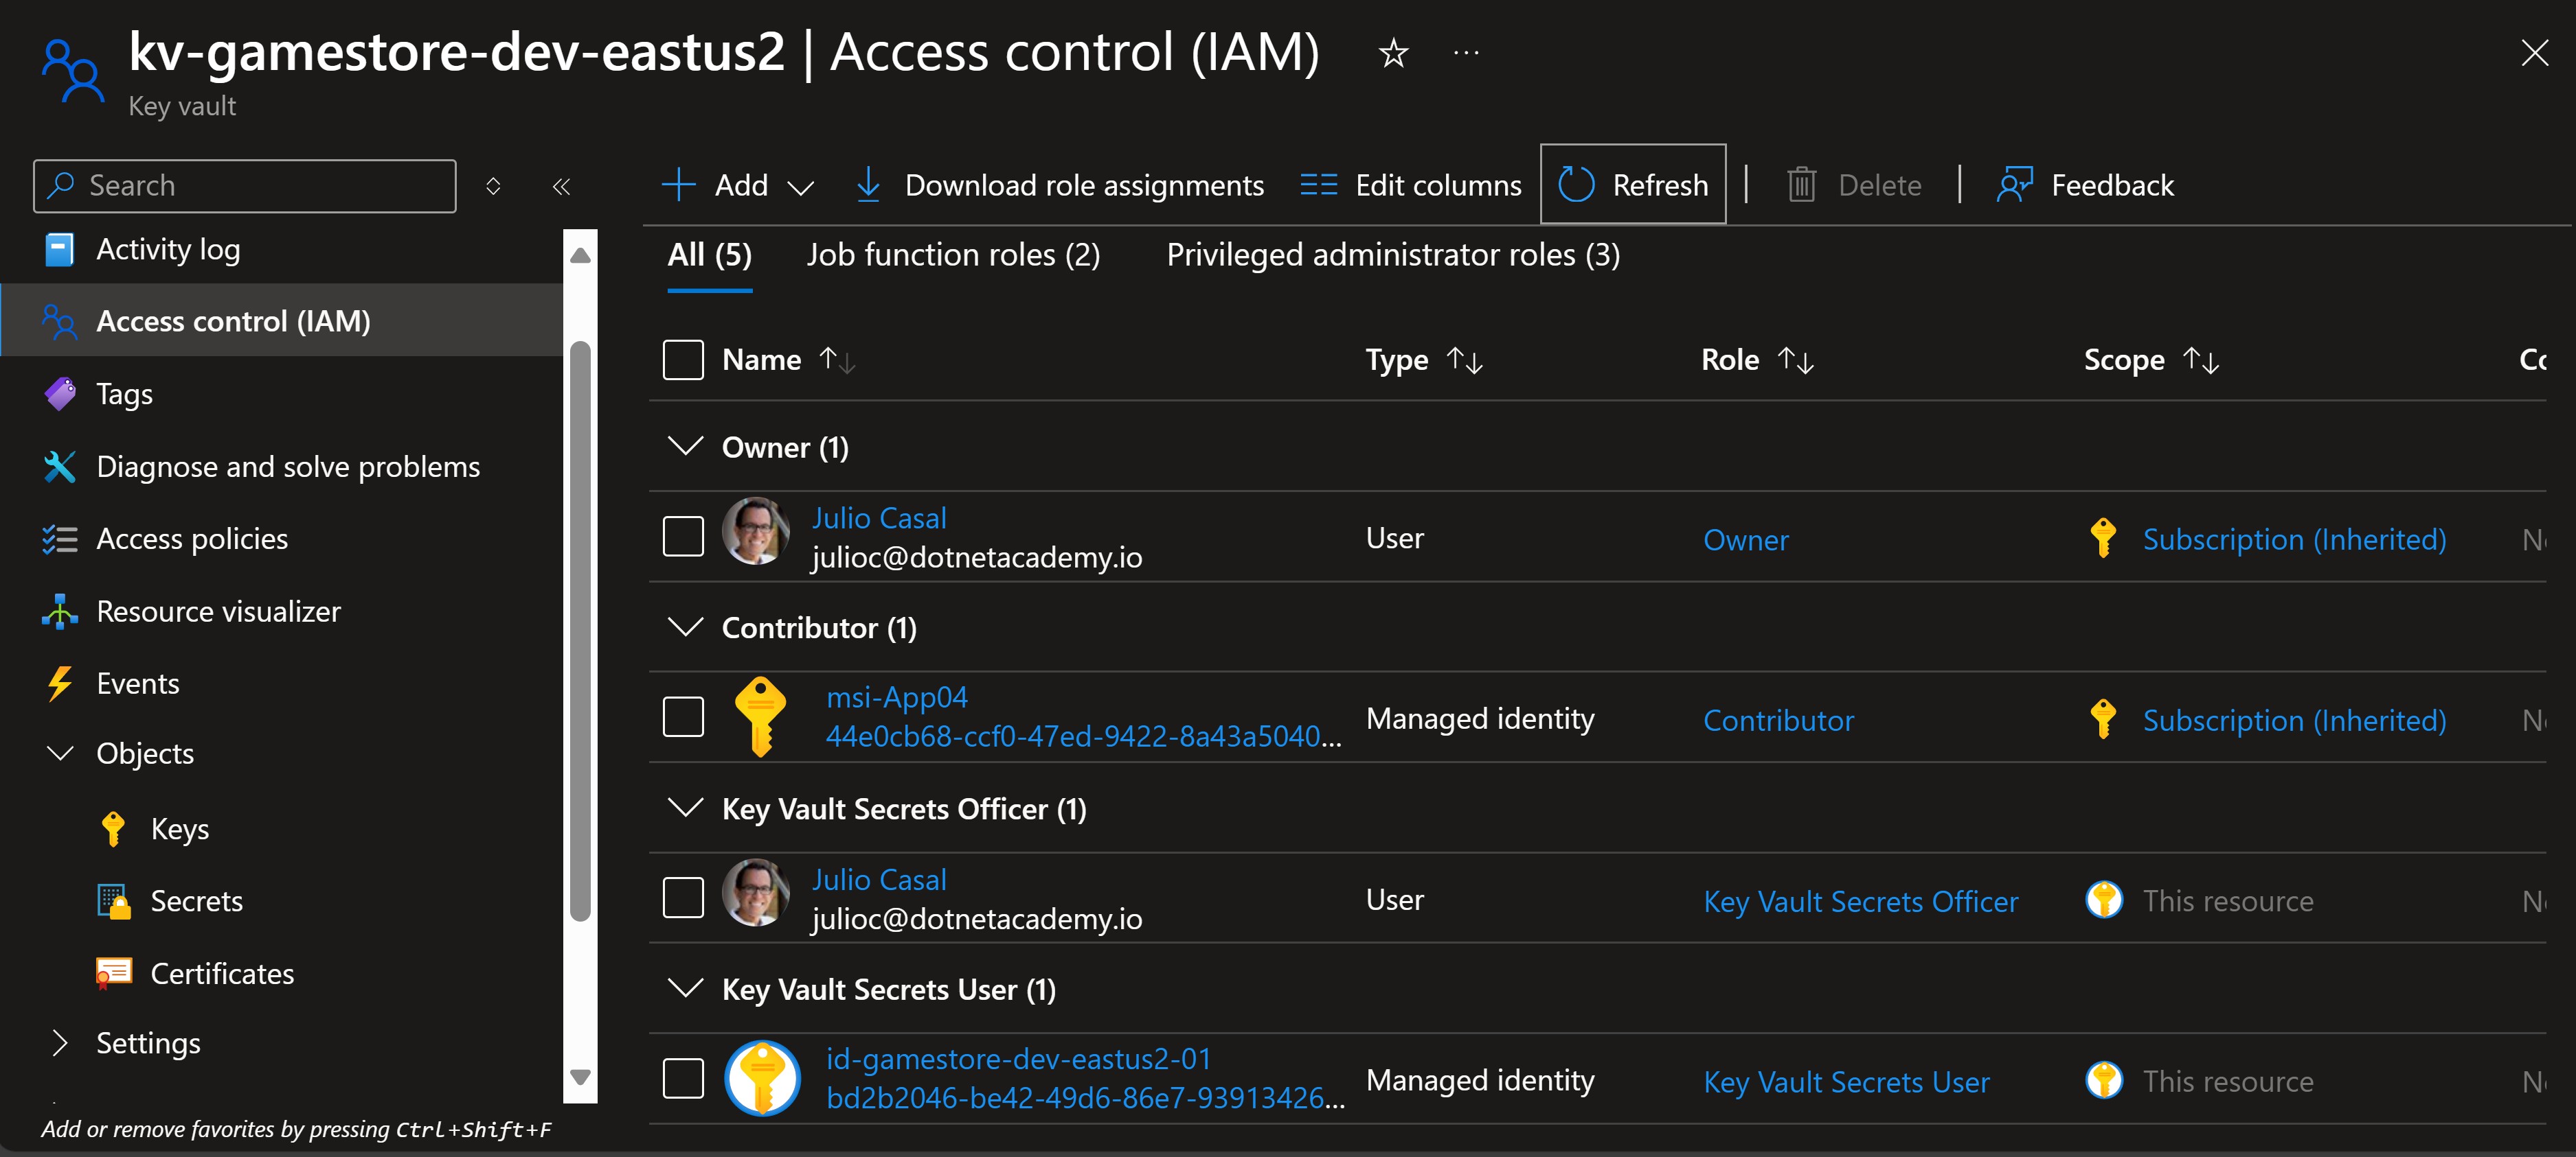The width and height of the screenshot is (2576, 1157).
Task: Click the Key Vault Secrets User role link
Action: coord(1846,1082)
